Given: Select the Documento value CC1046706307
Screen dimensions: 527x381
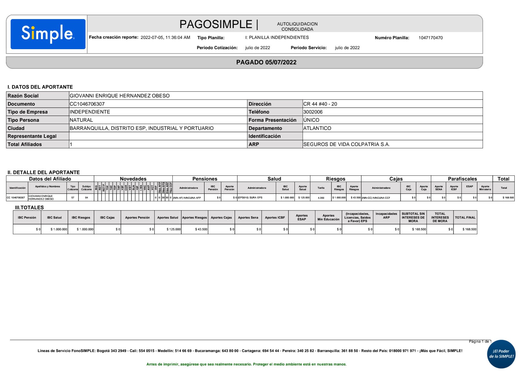Looking at the screenshot, I should (x=87, y=104).
